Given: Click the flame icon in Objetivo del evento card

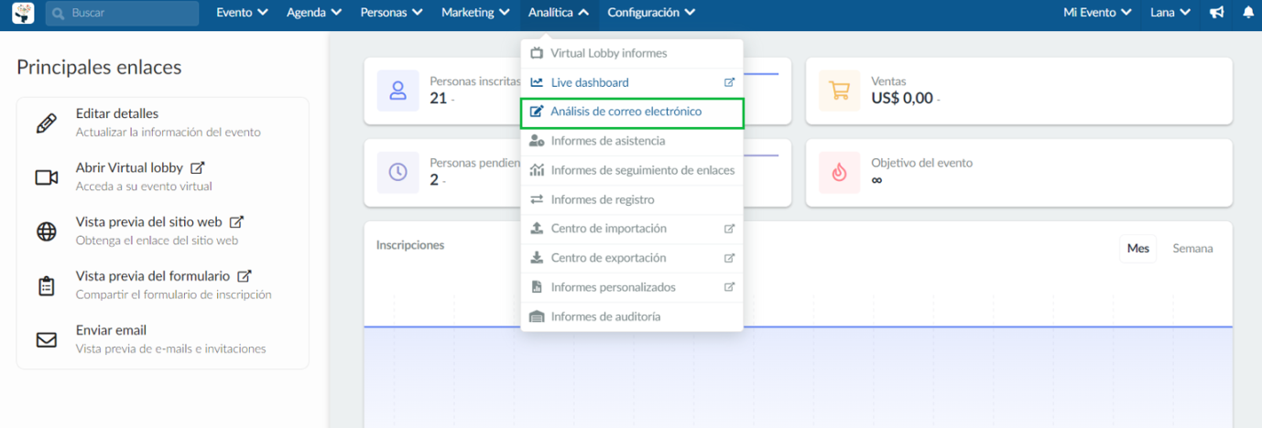Looking at the screenshot, I should (839, 172).
